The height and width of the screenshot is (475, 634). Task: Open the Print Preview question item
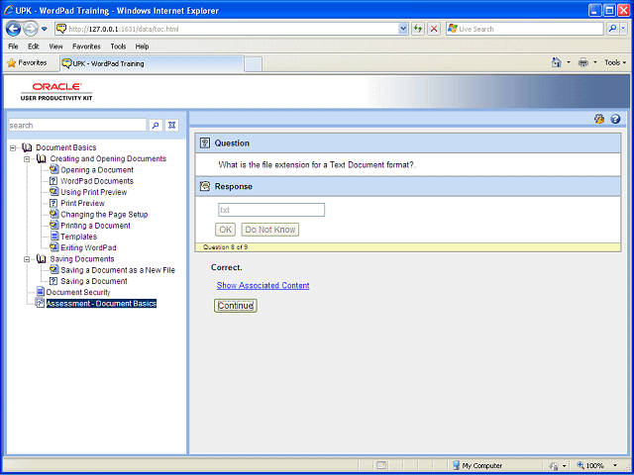pyautogui.click(x=82, y=204)
